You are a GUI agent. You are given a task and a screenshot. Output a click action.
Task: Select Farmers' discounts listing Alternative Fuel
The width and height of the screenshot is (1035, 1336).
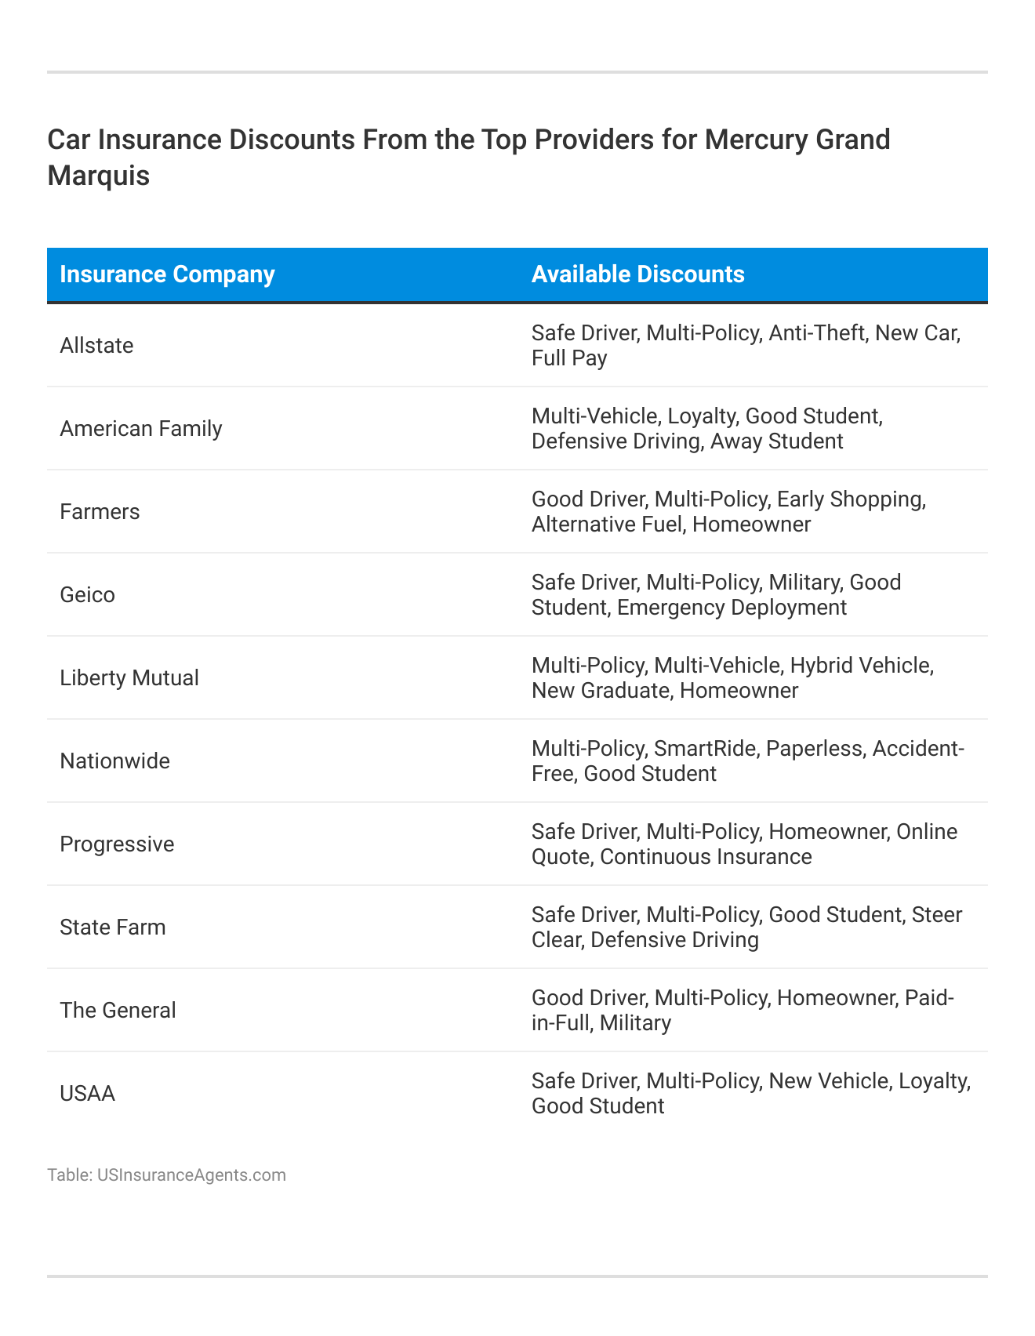(728, 512)
